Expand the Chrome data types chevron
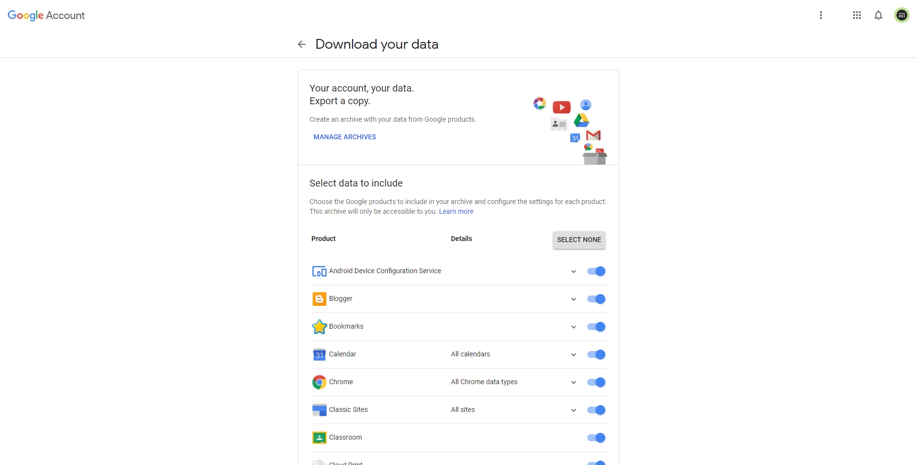The height and width of the screenshot is (465, 917). (574, 383)
